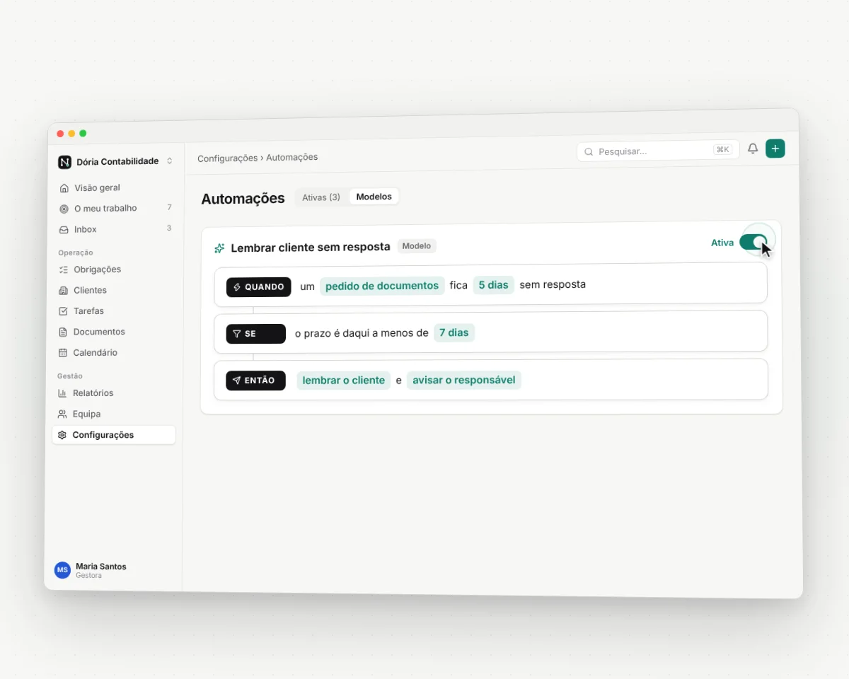The width and height of the screenshot is (849, 679).
Task: Toggle the Ativa automation switch
Action: [753, 242]
